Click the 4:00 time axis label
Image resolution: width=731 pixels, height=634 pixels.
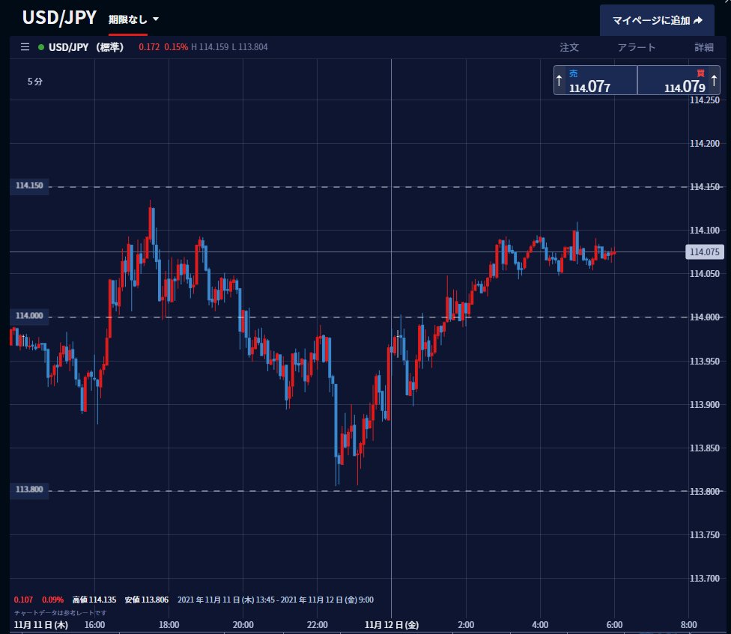pos(540,625)
